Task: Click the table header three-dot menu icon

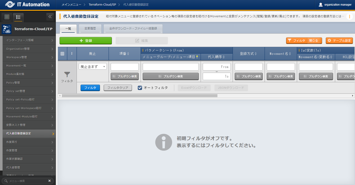Action: click(72, 54)
